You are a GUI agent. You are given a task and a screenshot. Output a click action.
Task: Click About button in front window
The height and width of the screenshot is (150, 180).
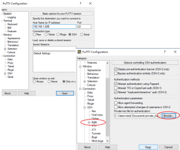(x=87, y=147)
